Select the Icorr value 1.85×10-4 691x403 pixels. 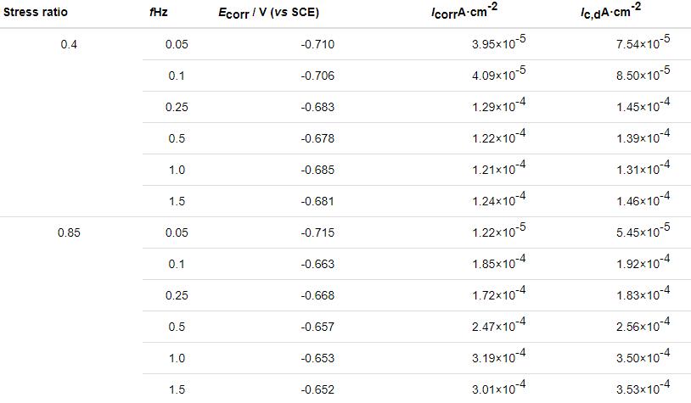point(498,262)
